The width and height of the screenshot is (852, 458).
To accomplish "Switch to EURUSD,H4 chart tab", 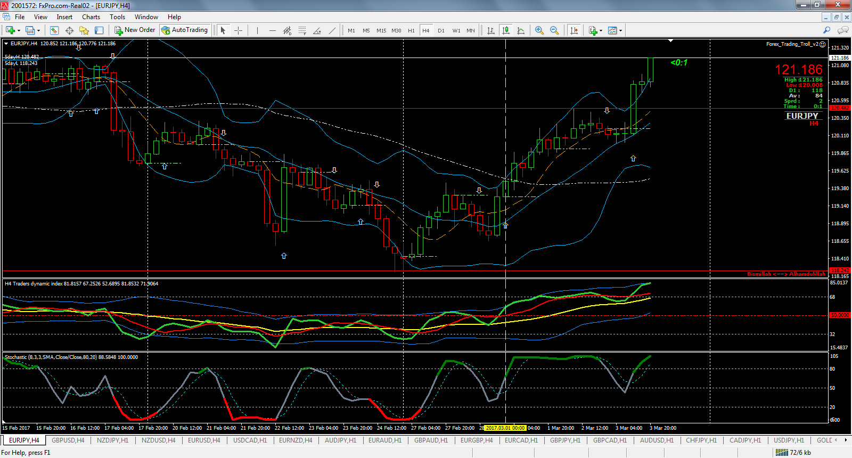I will (x=204, y=440).
